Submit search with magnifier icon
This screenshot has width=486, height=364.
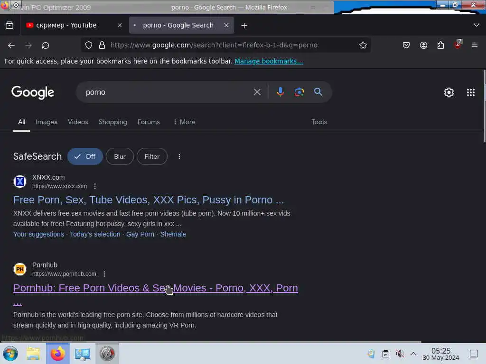tap(318, 91)
